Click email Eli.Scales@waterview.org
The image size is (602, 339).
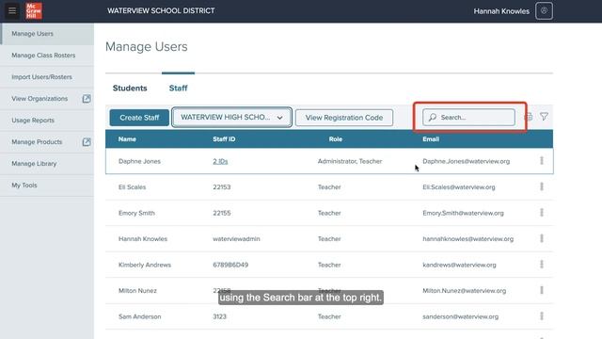click(x=459, y=187)
